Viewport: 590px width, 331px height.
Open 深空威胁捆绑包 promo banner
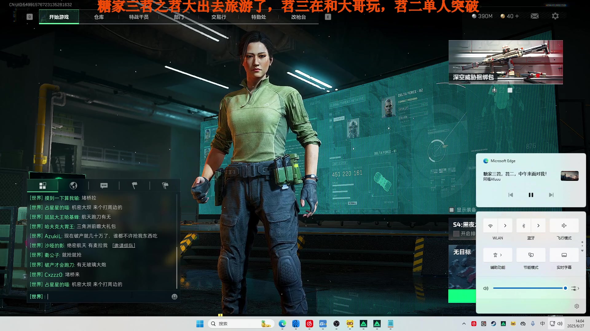pos(505,62)
